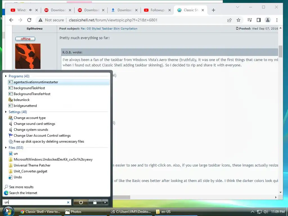Open a new Chrome tab

213,10
